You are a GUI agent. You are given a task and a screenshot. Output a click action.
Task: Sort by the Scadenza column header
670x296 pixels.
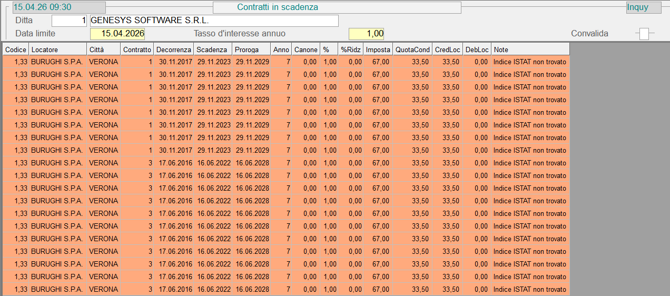click(213, 50)
